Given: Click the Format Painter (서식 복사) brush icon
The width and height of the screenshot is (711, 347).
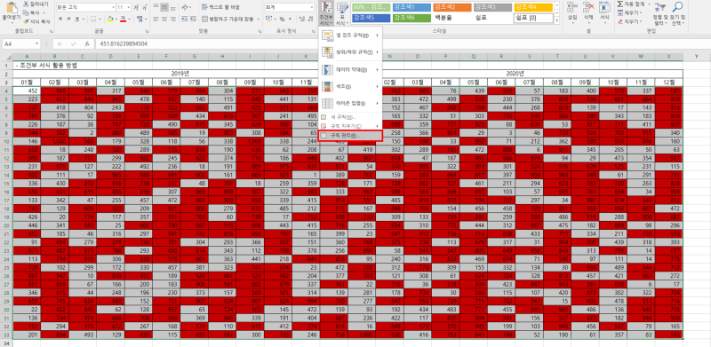Looking at the screenshot, I should pyautogui.click(x=26, y=21).
